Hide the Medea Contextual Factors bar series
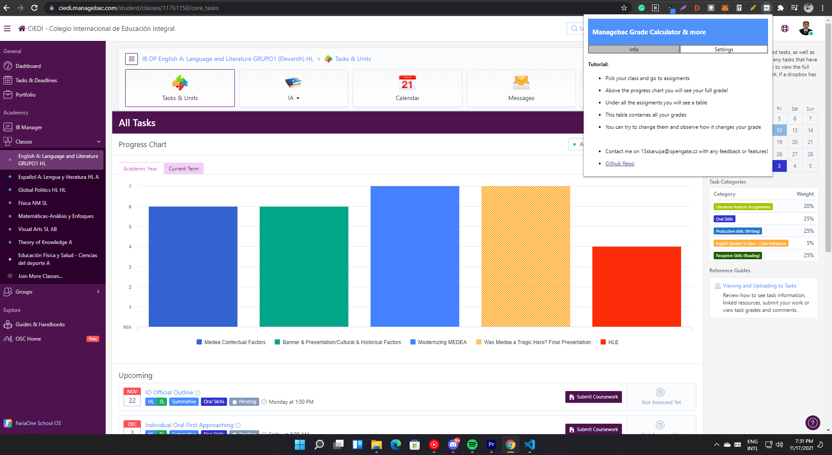The height and width of the screenshot is (455, 832). click(x=231, y=342)
